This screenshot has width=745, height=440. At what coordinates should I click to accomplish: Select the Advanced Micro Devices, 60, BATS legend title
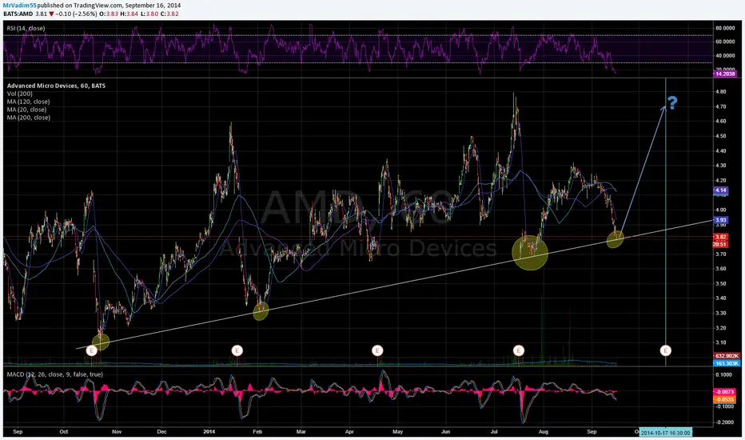point(56,86)
